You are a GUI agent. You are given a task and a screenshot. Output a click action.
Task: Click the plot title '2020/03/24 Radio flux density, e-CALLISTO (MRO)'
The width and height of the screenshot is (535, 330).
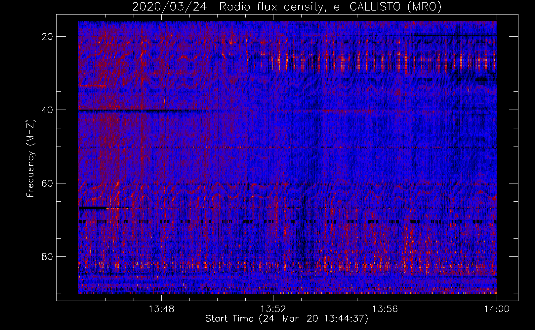287,7
